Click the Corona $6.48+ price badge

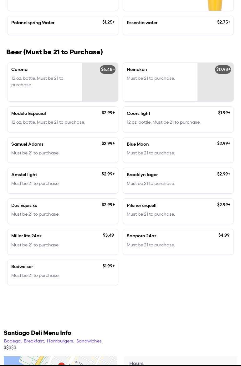108,70
